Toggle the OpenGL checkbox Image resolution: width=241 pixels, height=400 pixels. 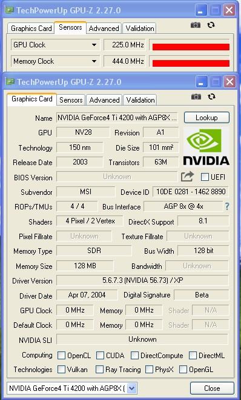pos(183,370)
